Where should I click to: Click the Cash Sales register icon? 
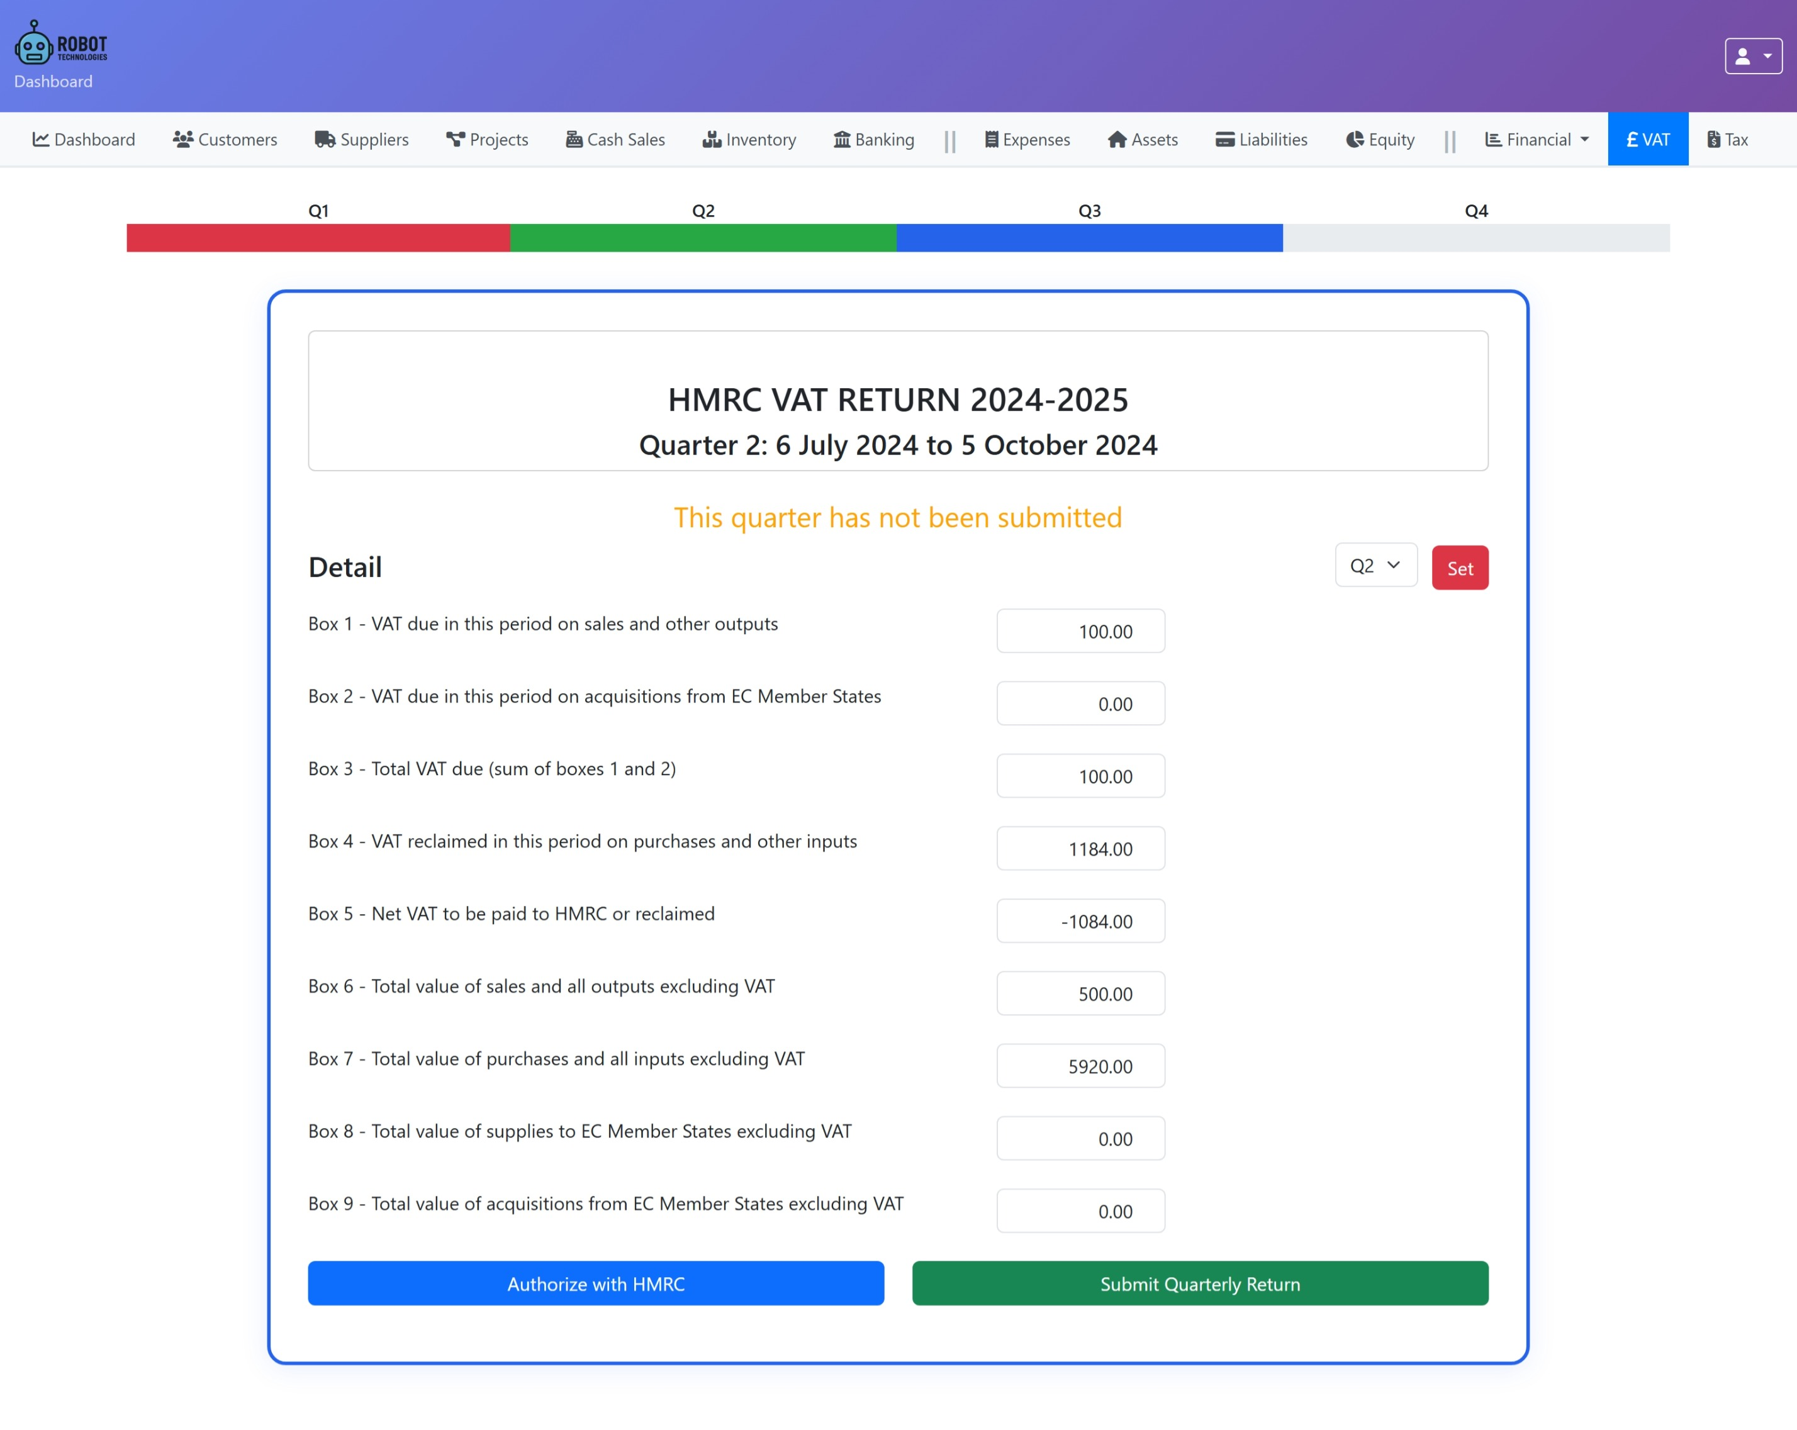(x=573, y=139)
